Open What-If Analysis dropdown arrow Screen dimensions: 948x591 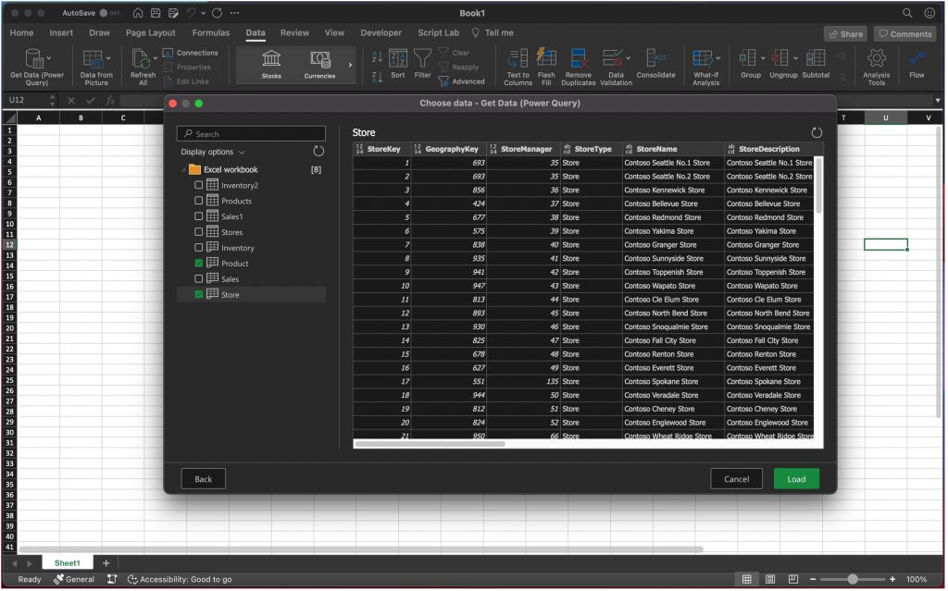[x=718, y=58]
